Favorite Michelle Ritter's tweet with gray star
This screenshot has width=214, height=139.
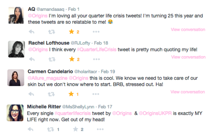(x=75, y=129)
